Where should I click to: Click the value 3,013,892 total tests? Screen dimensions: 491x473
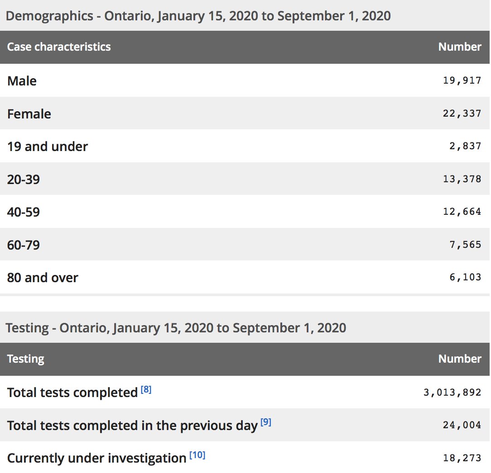pyautogui.click(x=452, y=393)
